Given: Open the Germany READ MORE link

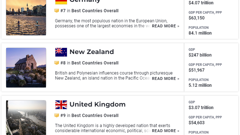Looking at the screenshot, I should (165, 26).
